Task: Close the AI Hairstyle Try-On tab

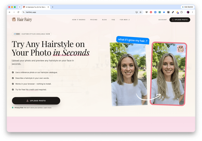Action: coord(48,7)
